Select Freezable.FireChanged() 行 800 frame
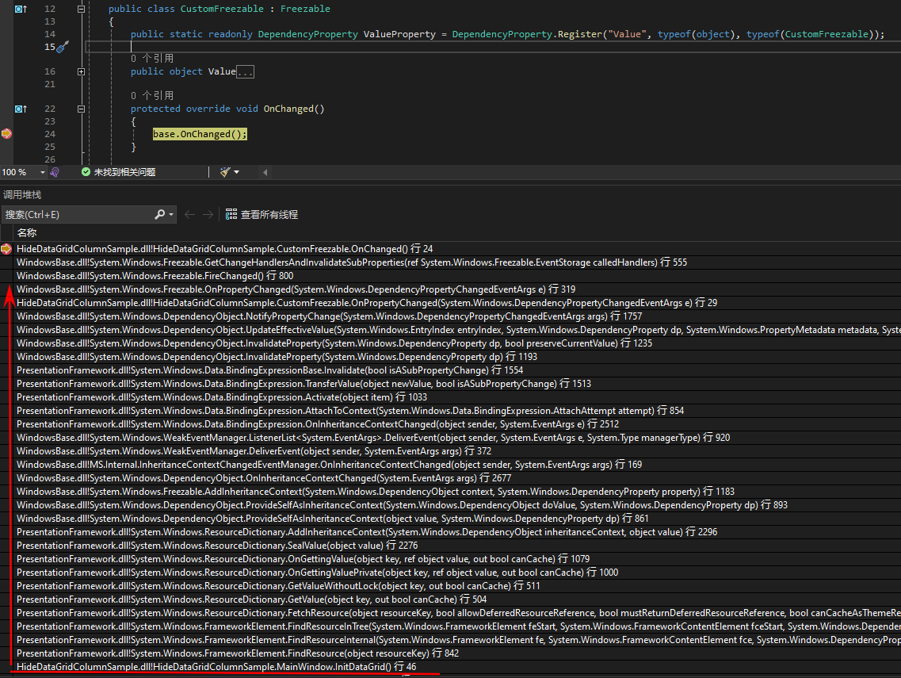This screenshot has height=678, width=901. pos(155,276)
